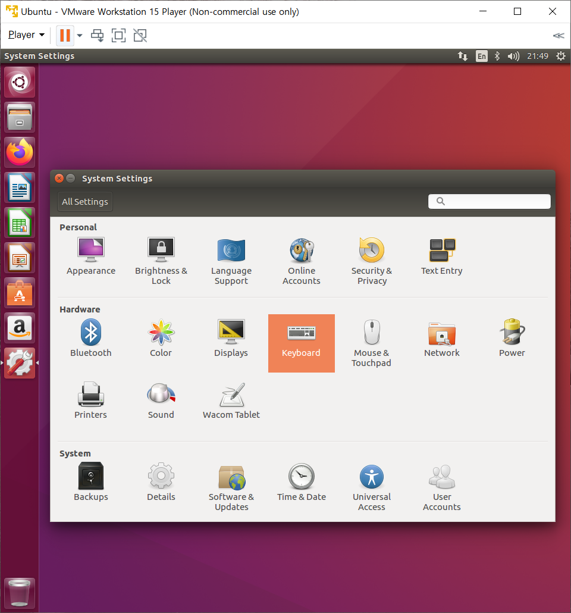Minimize the System Settings window
571x613 pixels.
point(71,179)
